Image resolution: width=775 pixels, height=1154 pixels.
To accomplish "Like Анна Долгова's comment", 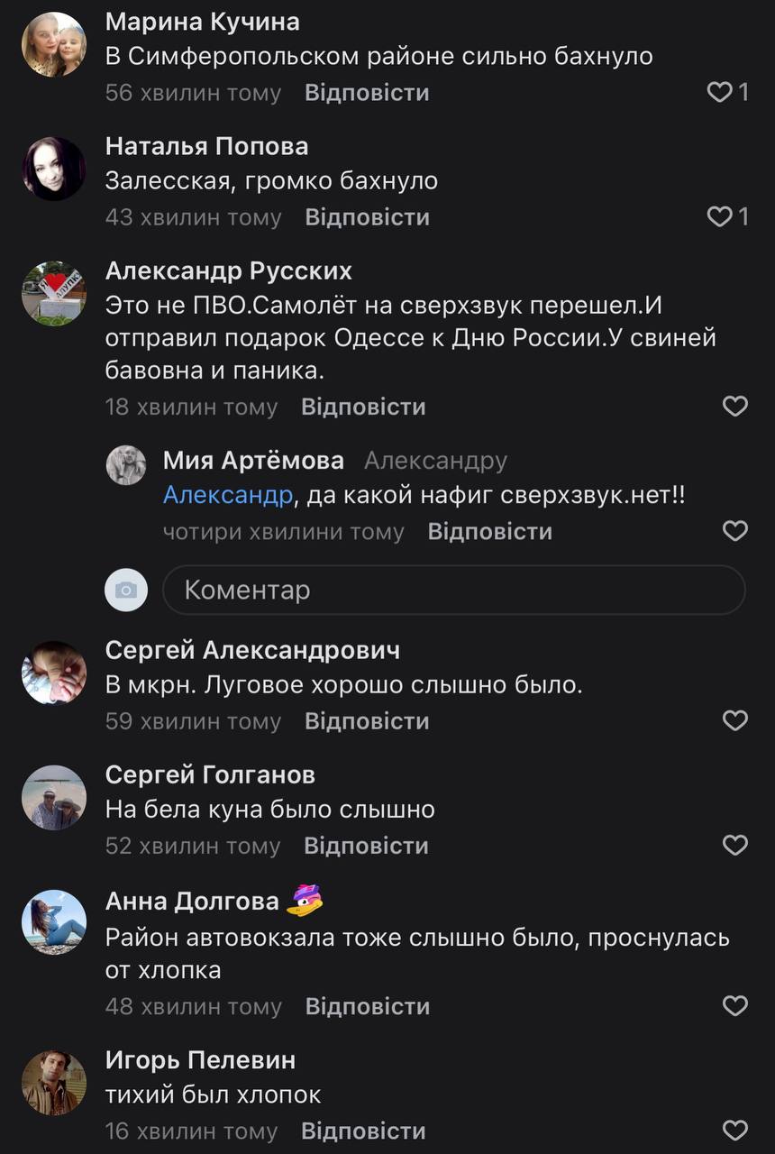I will tap(735, 1006).
